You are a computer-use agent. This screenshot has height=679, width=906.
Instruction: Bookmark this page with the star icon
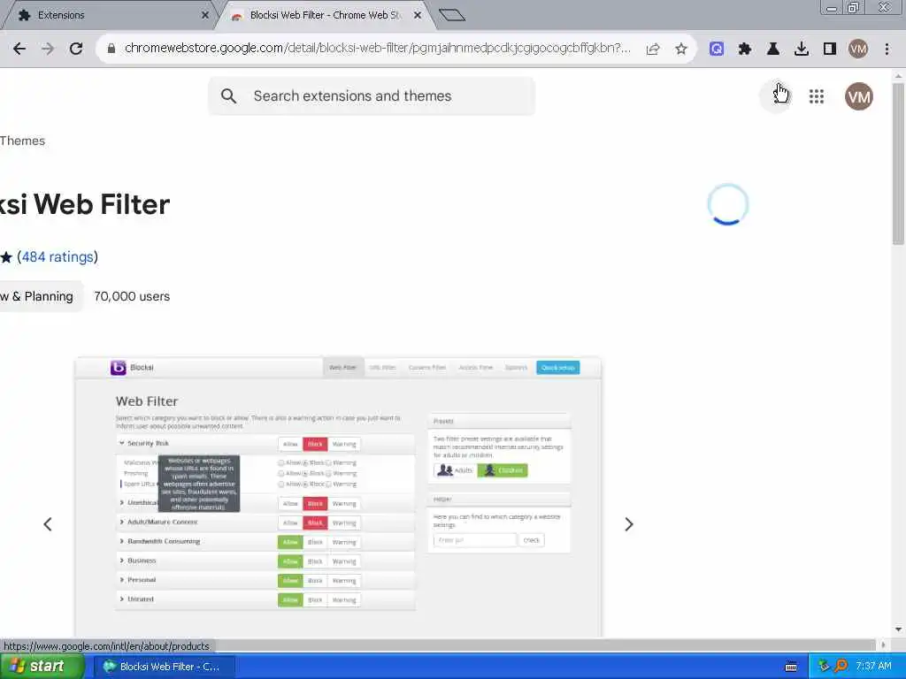coord(681,50)
